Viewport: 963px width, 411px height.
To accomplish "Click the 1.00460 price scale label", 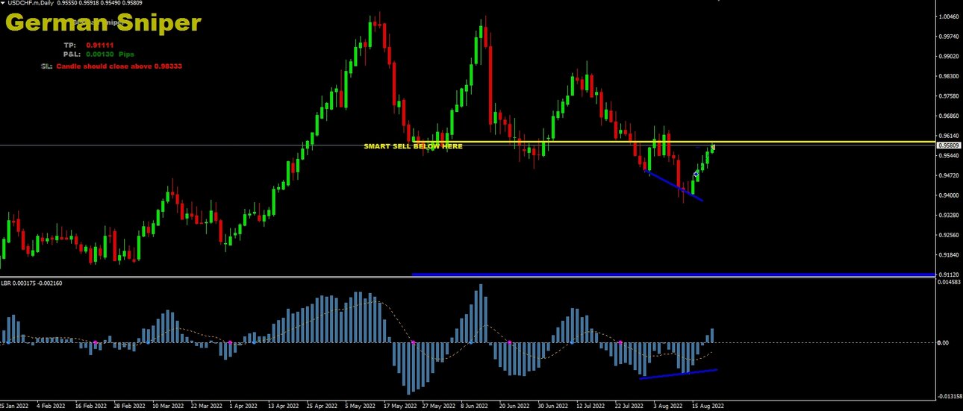I will [x=950, y=16].
